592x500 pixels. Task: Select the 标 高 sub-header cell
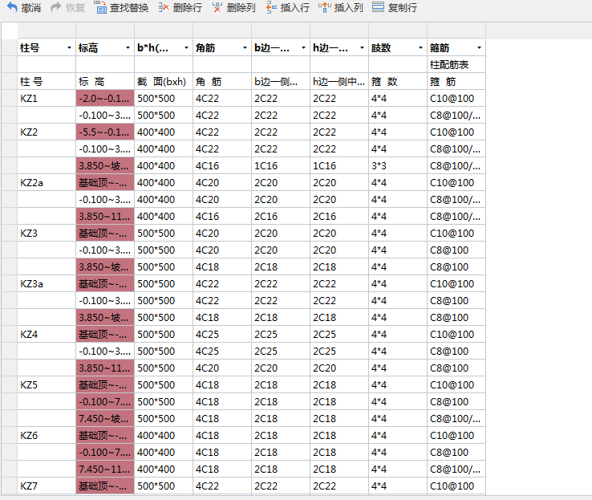click(105, 82)
